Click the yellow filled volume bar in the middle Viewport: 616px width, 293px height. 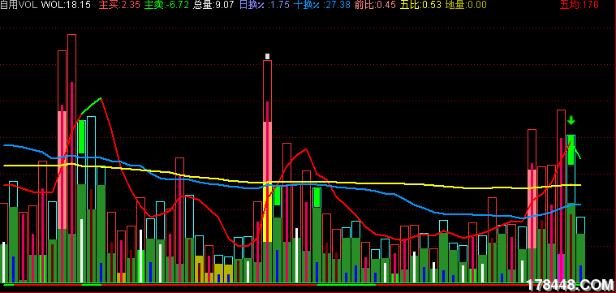[268, 213]
